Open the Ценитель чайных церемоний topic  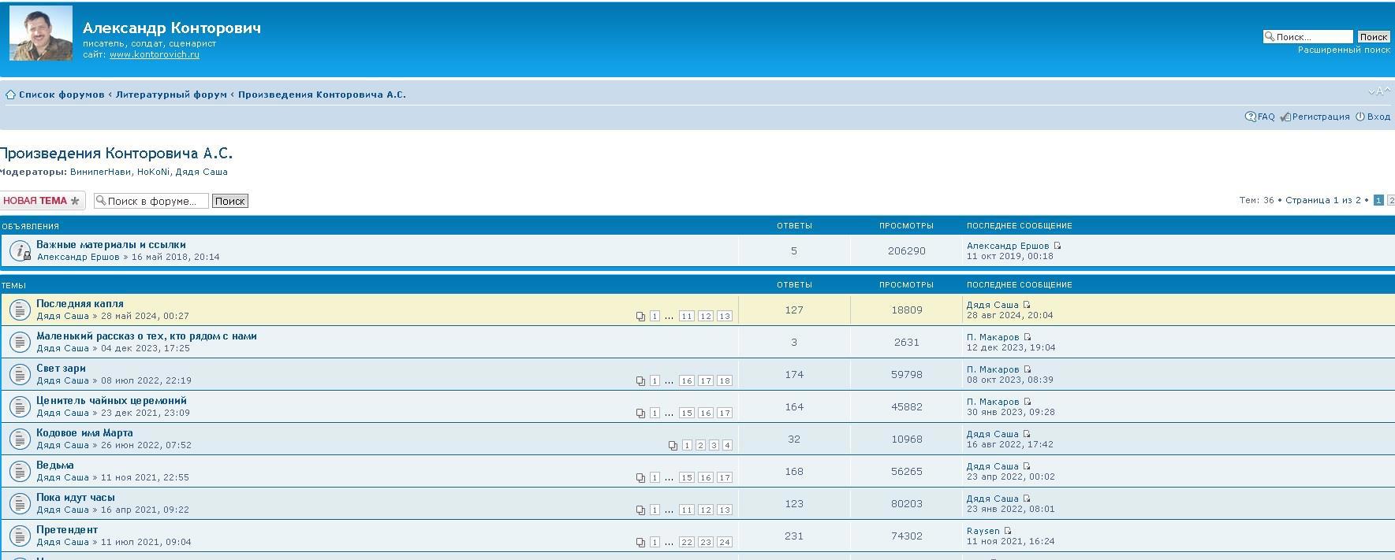tap(111, 401)
